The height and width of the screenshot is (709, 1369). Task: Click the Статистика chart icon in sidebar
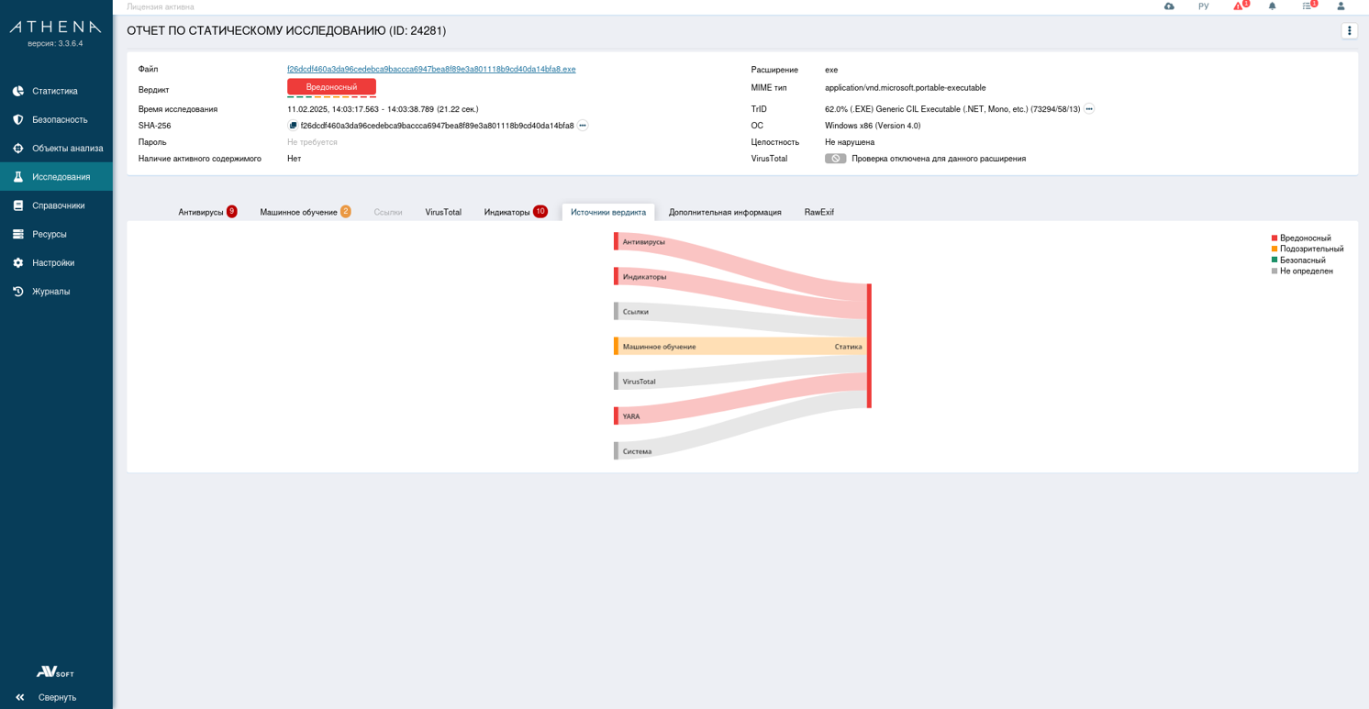pyautogui.click(x=18, y=91)
